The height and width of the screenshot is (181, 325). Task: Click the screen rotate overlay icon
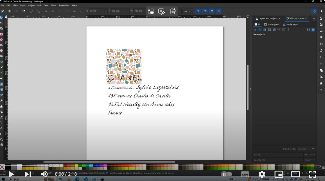point(151,11)
